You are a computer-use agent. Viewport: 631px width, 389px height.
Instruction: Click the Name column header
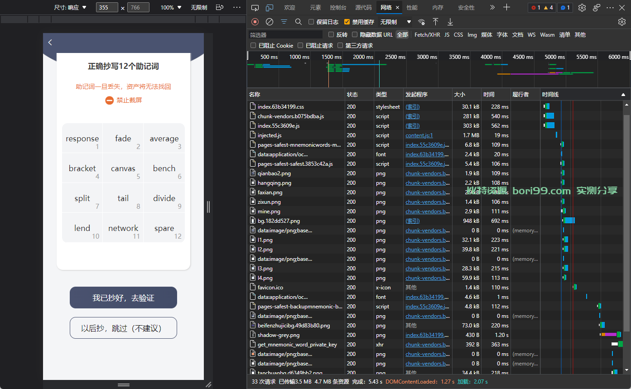tap(296, 95)
